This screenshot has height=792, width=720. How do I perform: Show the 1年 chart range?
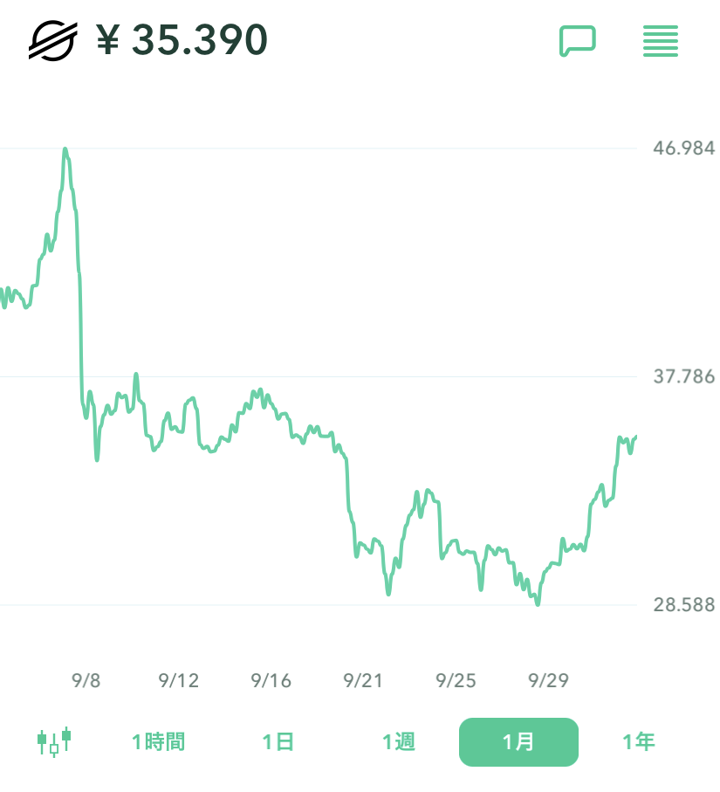[639, 742]
